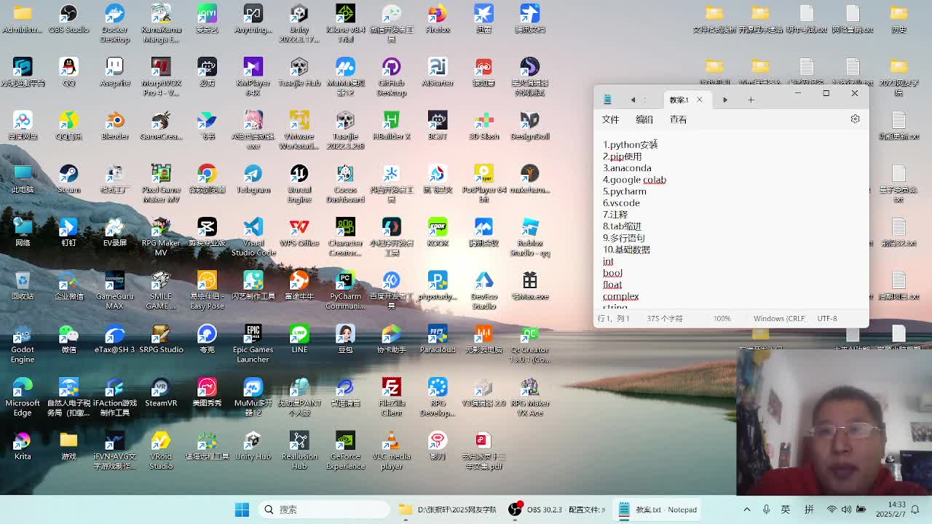Select the FileZilla Client icon

click(x=392, y=388)
